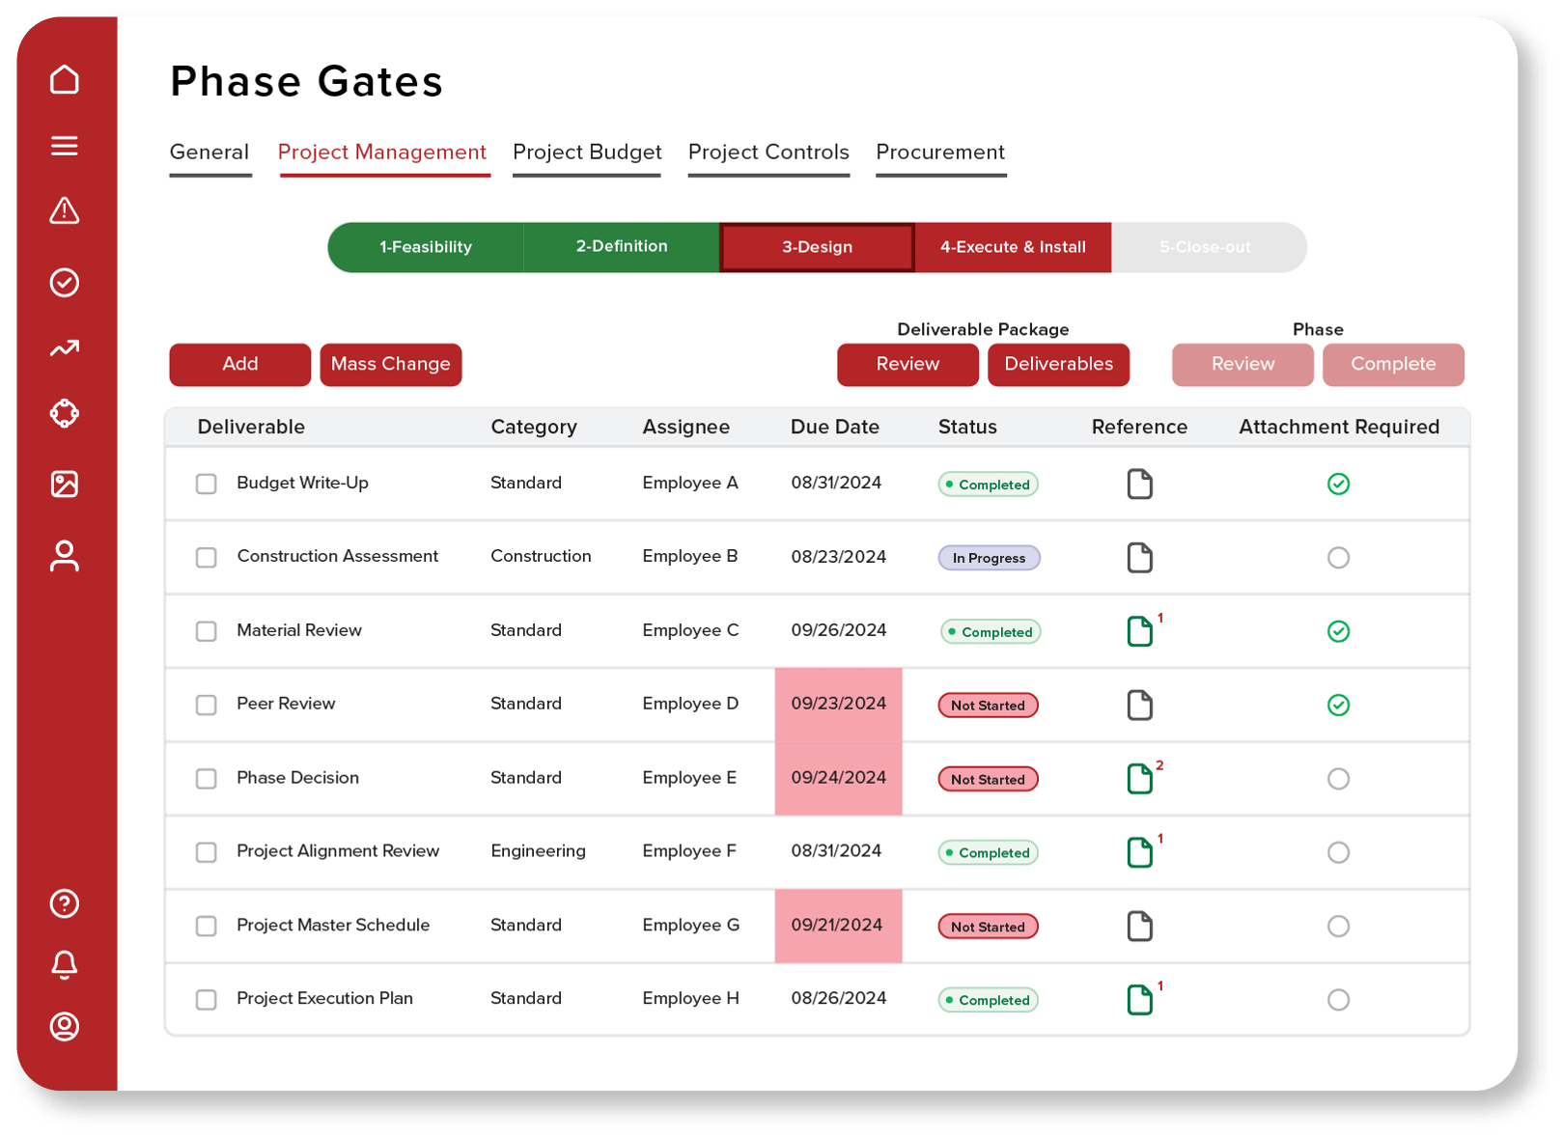Click the Mass Change button
Screen dimensions: 1563x1137
click(391, 365)
